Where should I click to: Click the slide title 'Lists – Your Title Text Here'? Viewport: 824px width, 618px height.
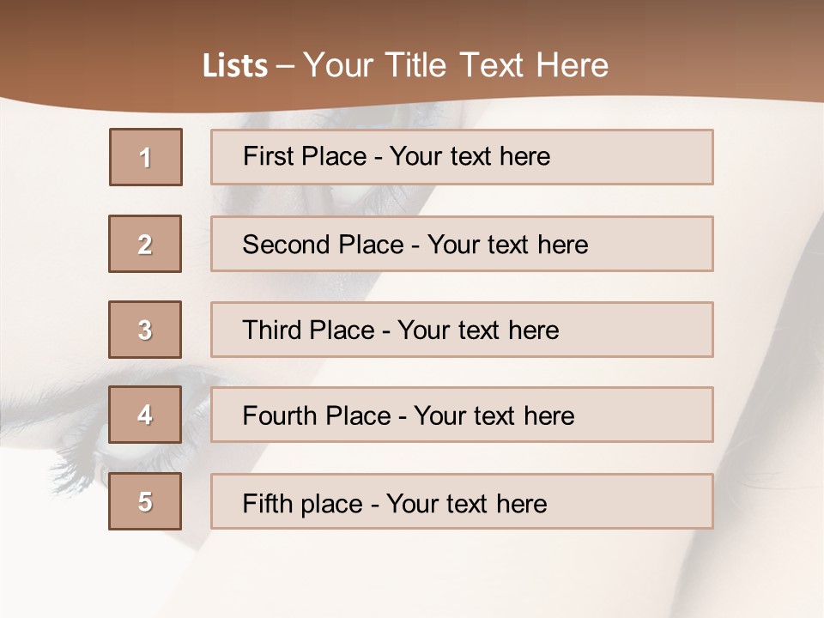tap(405, 65)
